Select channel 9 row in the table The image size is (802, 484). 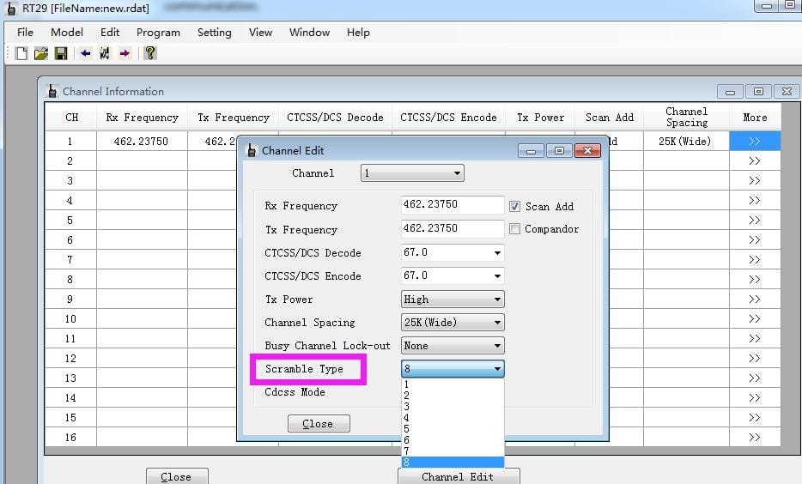click(70, 299)
